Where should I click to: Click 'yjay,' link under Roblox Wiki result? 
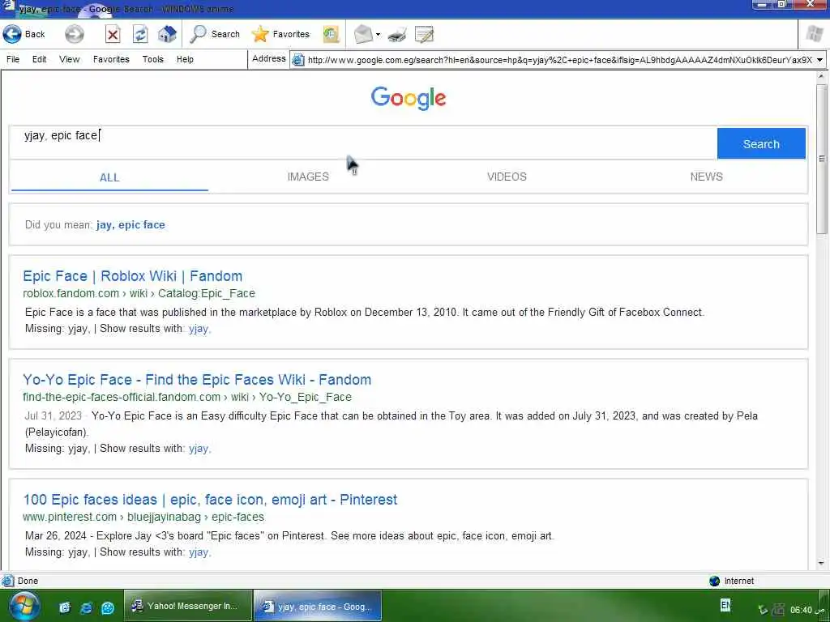[199, 329]
